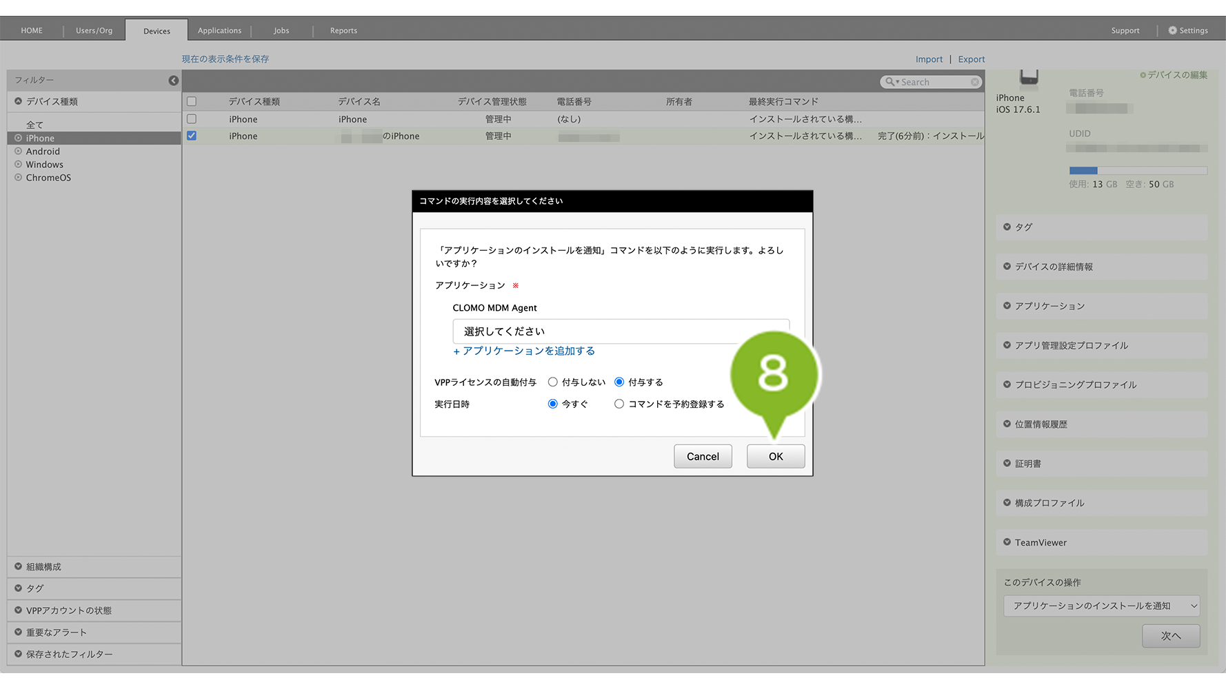Click the Settings gear icon

[x=1172, y=30]
